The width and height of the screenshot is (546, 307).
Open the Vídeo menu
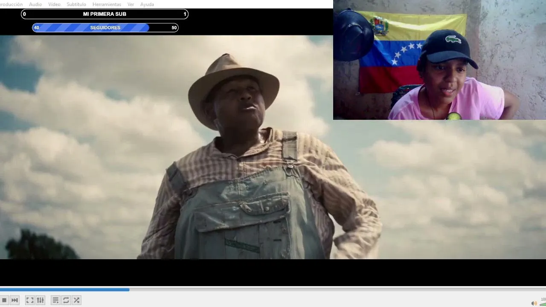coord(54,4)
